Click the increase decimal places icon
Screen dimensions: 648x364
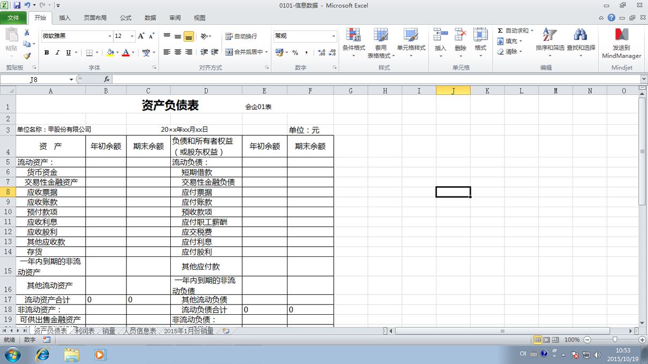pos(321,52)
